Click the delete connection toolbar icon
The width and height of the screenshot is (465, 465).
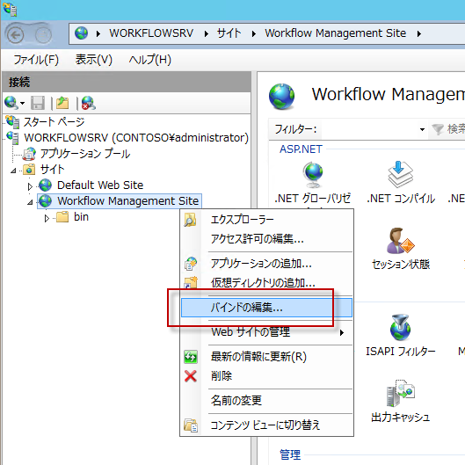[x=88, y=103]
